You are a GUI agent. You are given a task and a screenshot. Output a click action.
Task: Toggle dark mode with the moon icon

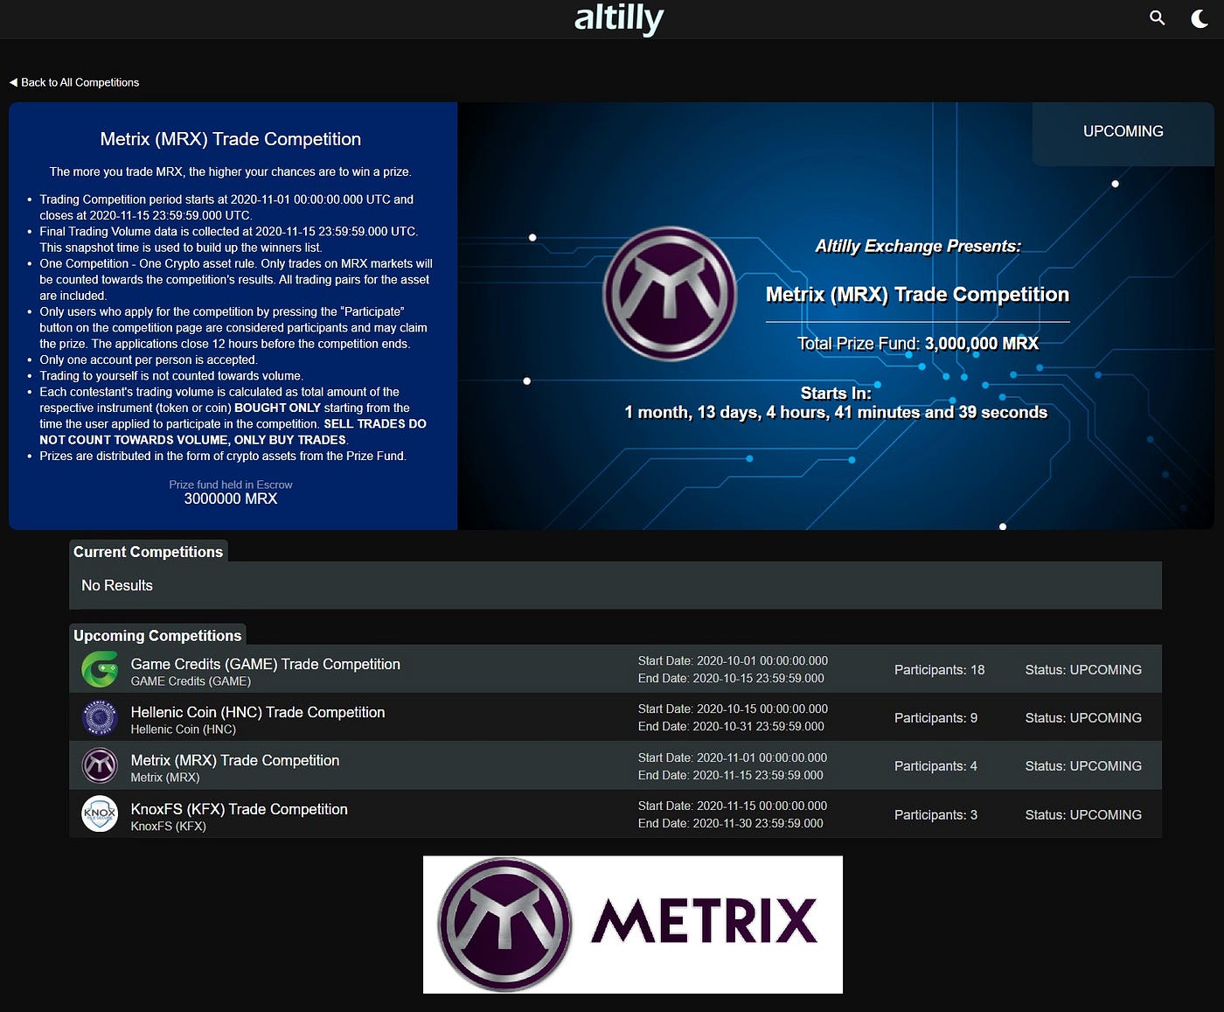(x=1200, y=17)
